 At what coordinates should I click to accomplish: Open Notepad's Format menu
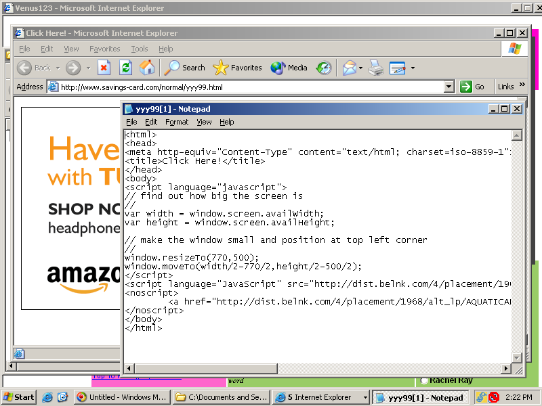177,122
